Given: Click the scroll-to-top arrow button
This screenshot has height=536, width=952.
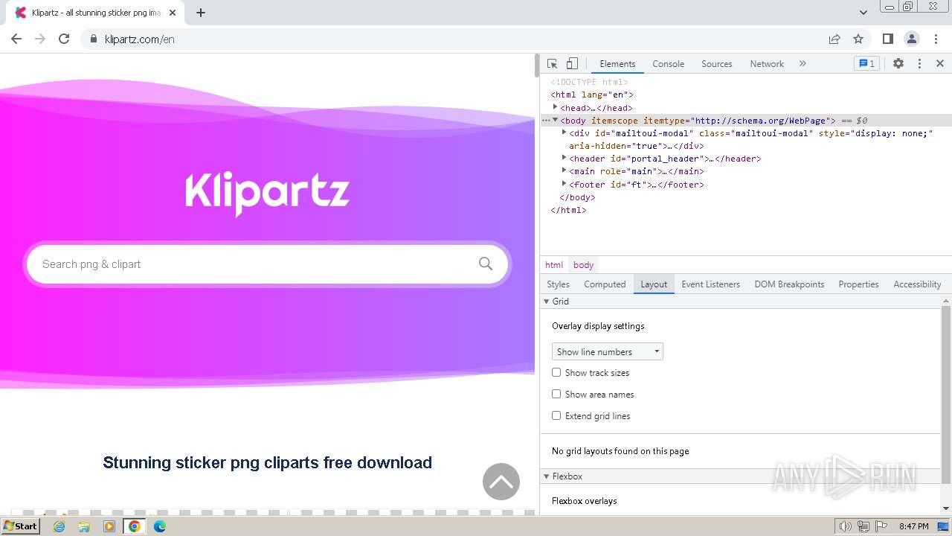Looking at the screenshot, I should click(501, 482).
